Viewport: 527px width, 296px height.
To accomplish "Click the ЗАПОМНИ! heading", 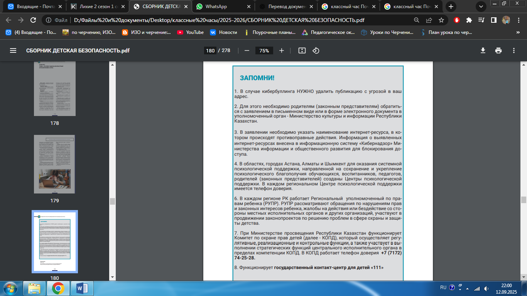I will (x=257, y=78).
